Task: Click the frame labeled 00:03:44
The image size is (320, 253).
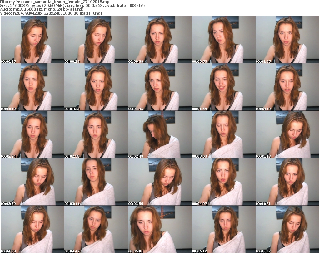Action: [96, 182]
